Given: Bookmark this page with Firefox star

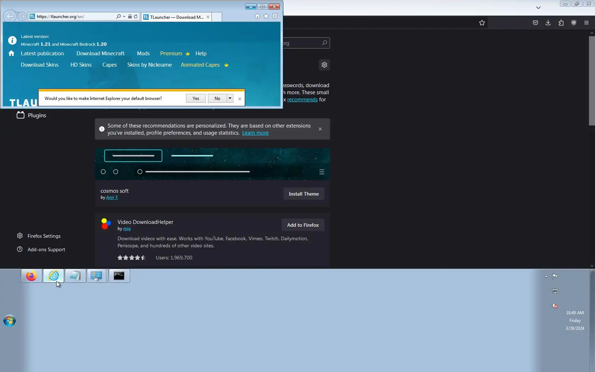Looking at the screenshot, I should click(x=482, y=23).
